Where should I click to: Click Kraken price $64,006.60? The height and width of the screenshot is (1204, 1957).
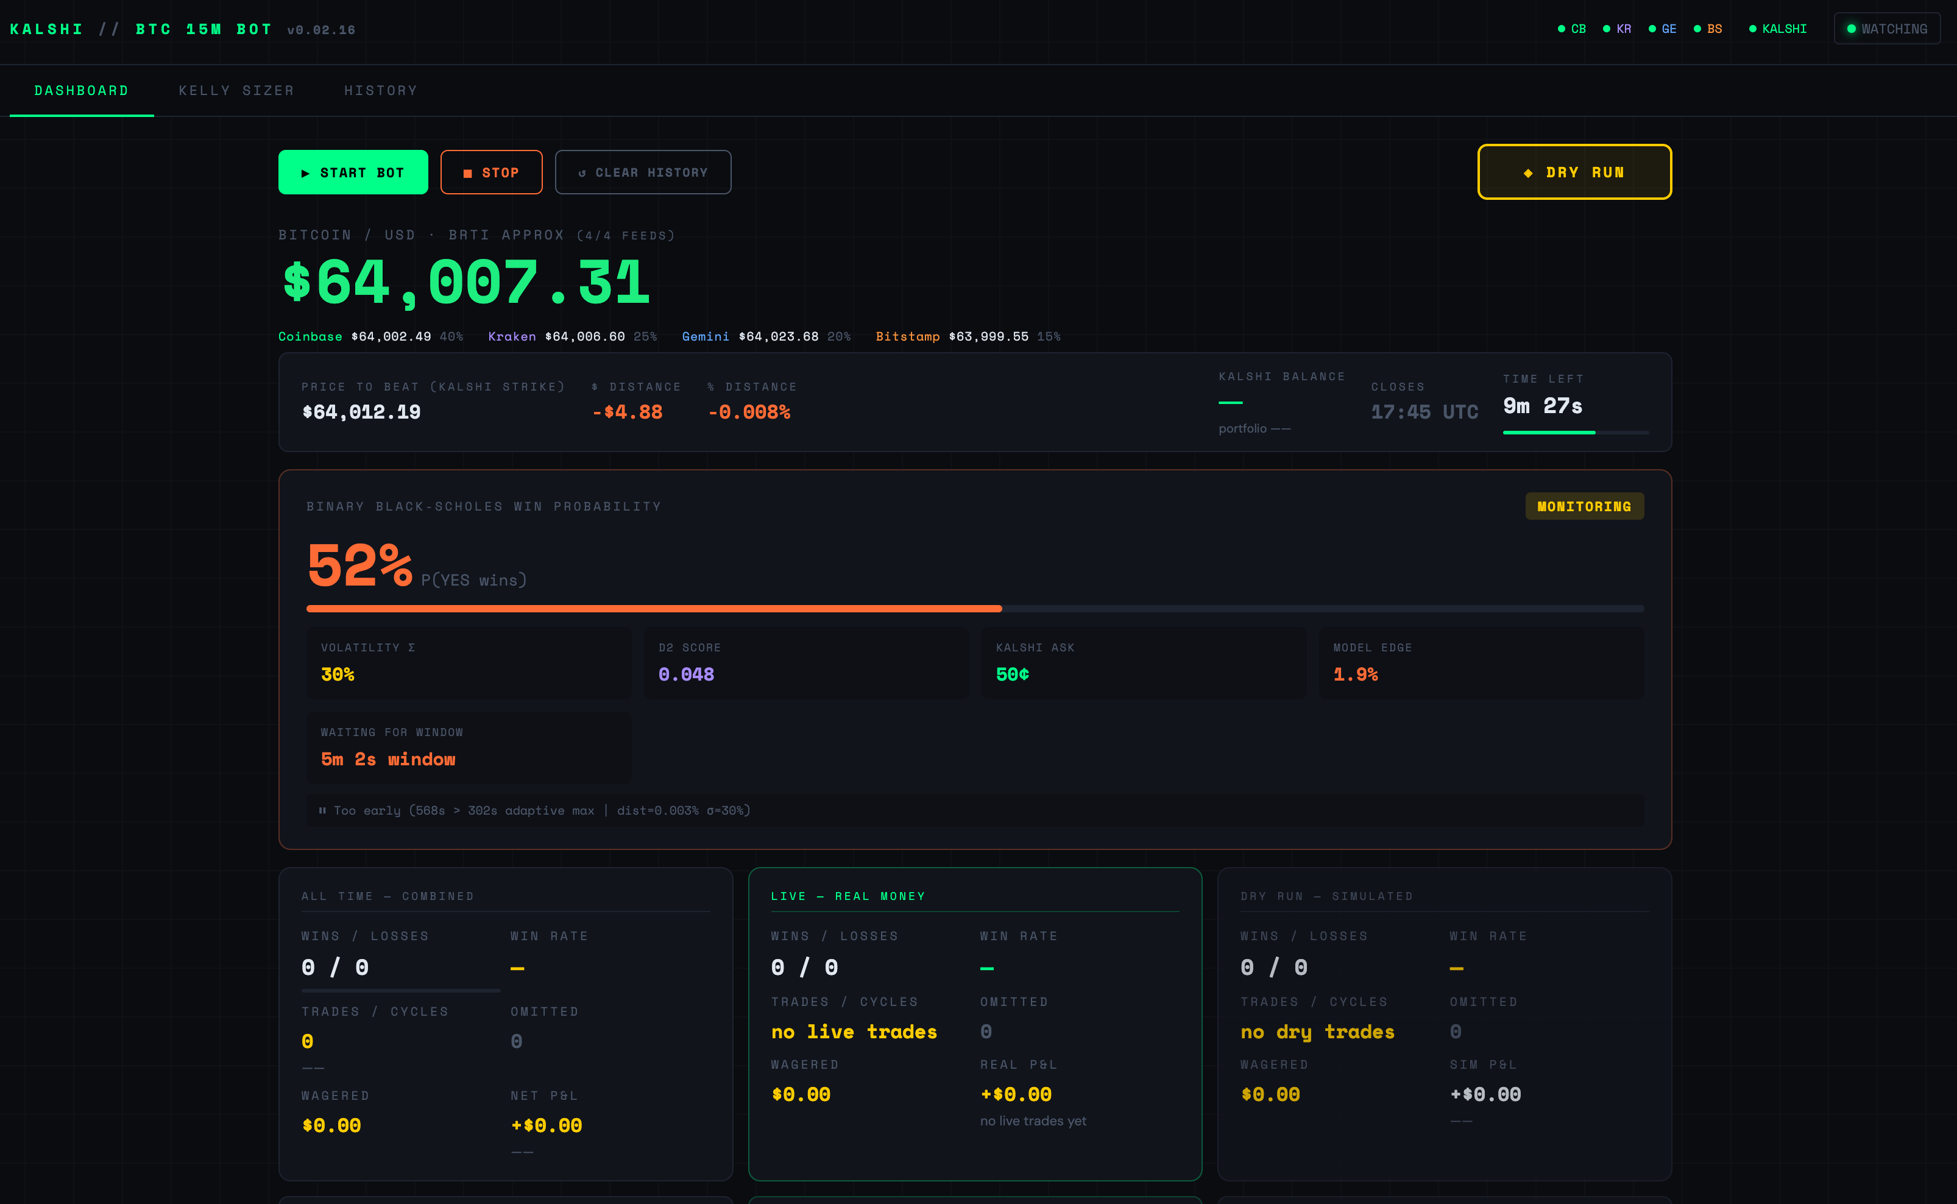pyautogui.click(x=584, y=337)
